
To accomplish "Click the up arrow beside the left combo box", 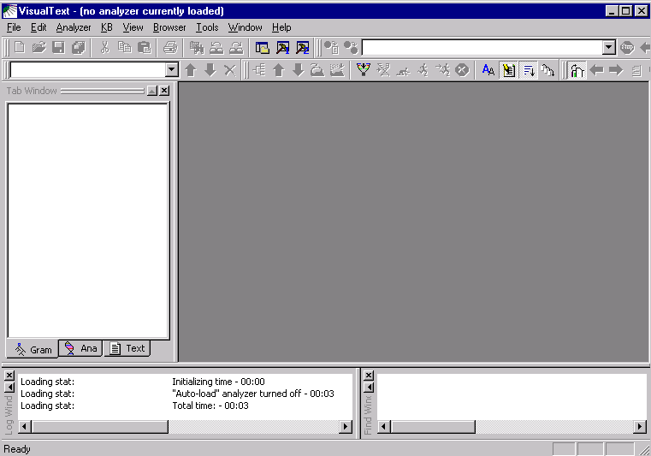I will tap(191, 70).
